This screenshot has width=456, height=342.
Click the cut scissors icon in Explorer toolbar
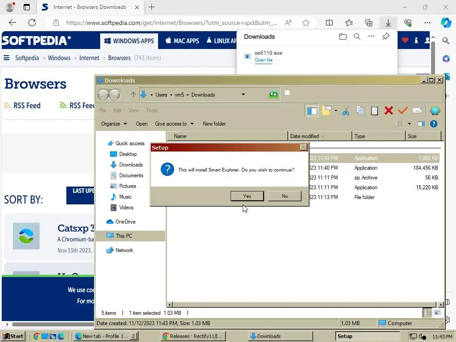(x=346, y=111)
